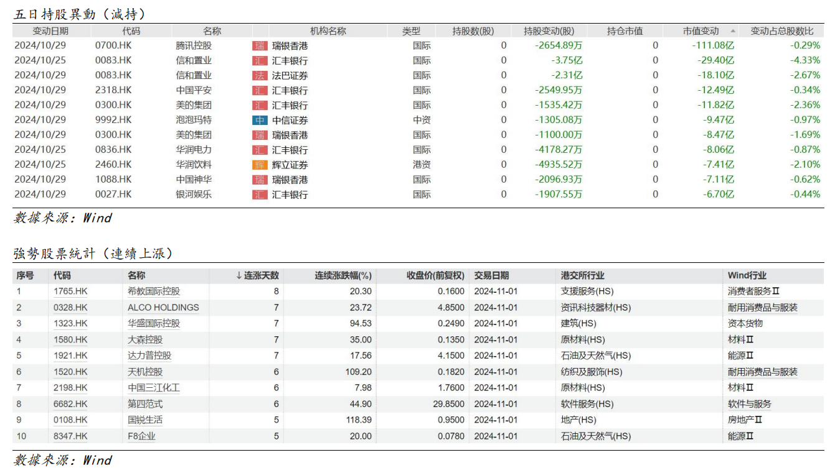Click the 汇 badge in the 美的集团 汇丰银行 row
This screenshot has height=473, width=830.
259,106
